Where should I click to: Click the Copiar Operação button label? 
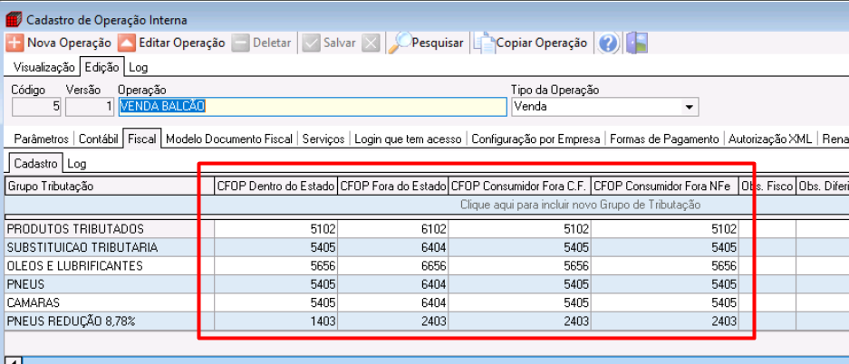[542, 43]
